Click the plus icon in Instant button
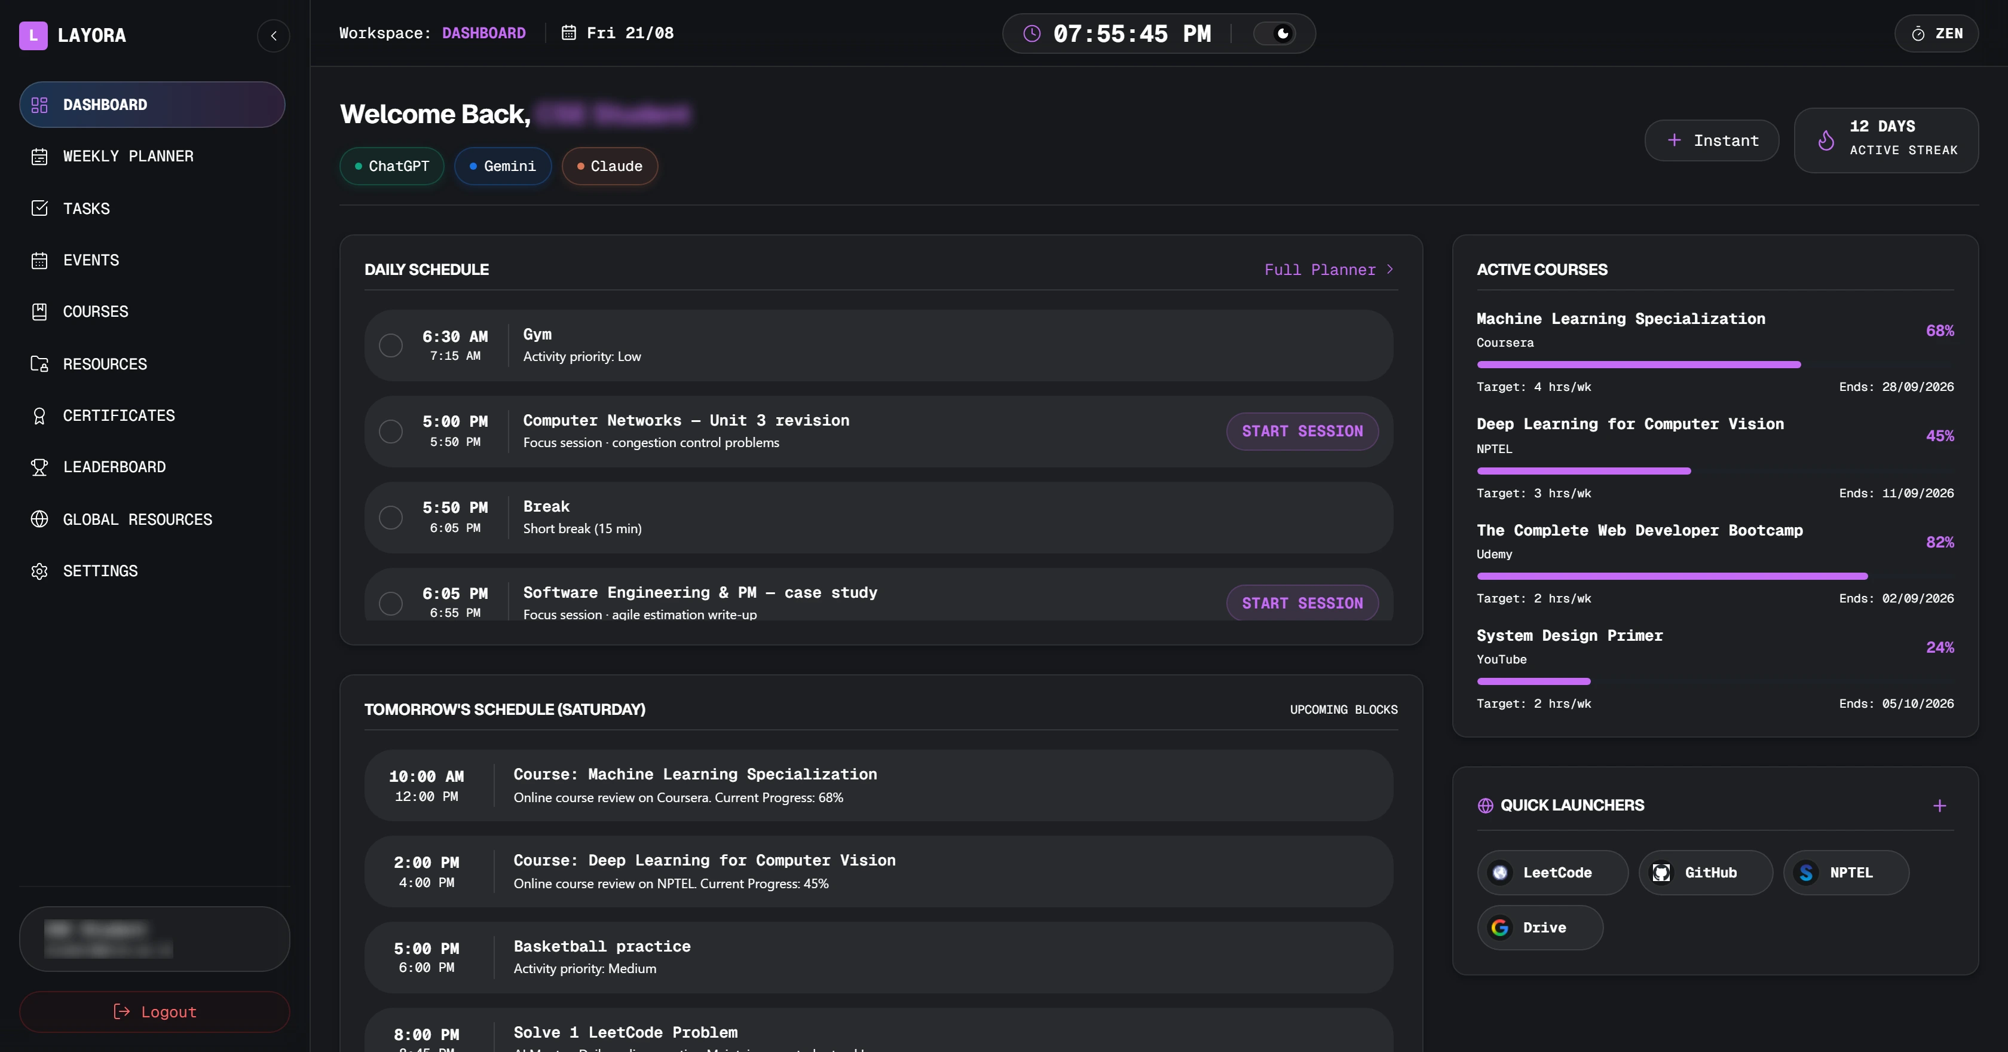The image size is (2008, 1052). click(x=1673, y=140)
